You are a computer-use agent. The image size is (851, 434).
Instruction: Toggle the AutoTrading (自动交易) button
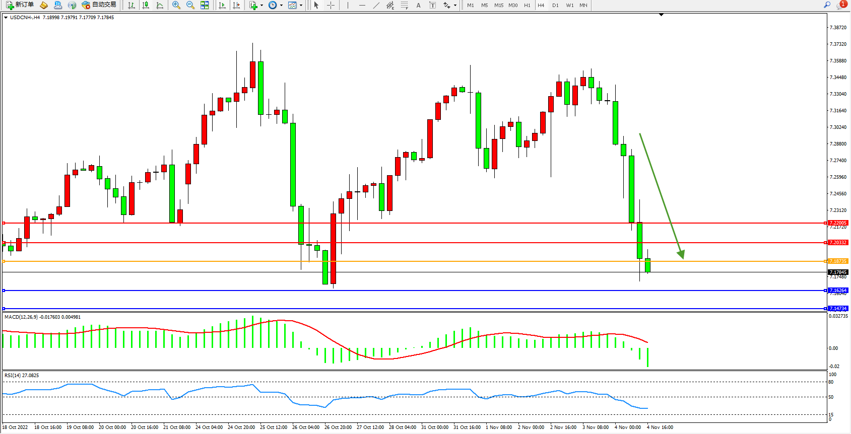pyautogui.click(x=99, y=5)
